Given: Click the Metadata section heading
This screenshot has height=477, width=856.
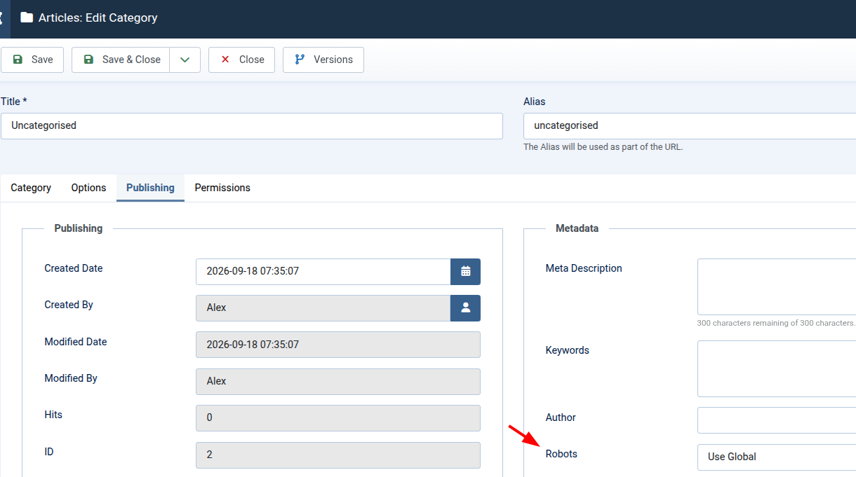Looking at the screenshot, I should click(x=577, y=228).
